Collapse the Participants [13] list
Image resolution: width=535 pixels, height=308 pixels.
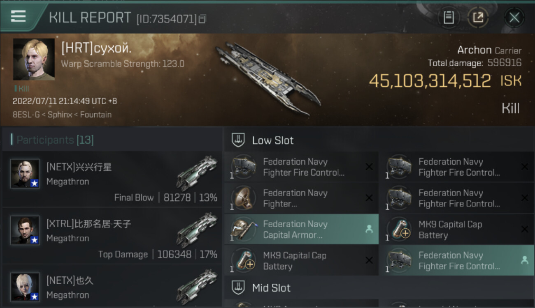55,140
